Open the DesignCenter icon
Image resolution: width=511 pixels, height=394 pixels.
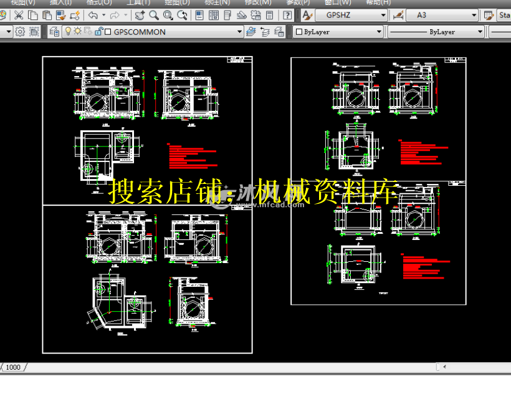[214, 15]
